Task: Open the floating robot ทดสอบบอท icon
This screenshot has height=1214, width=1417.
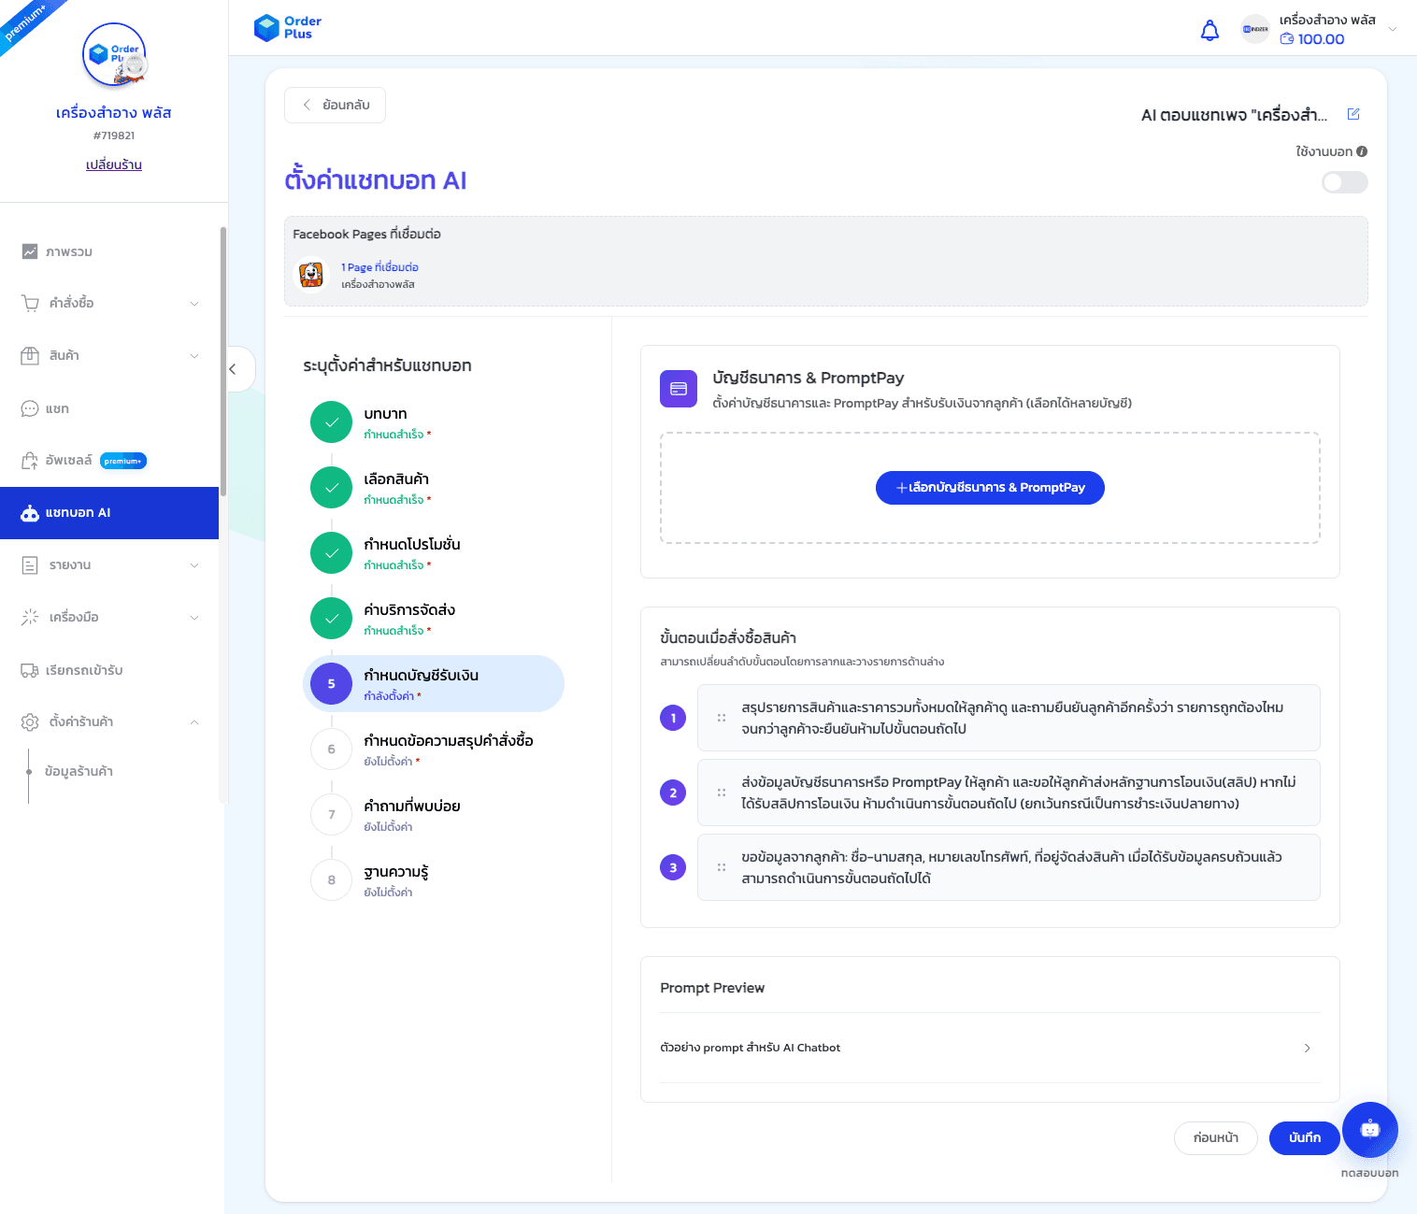Action: 1368,1130
